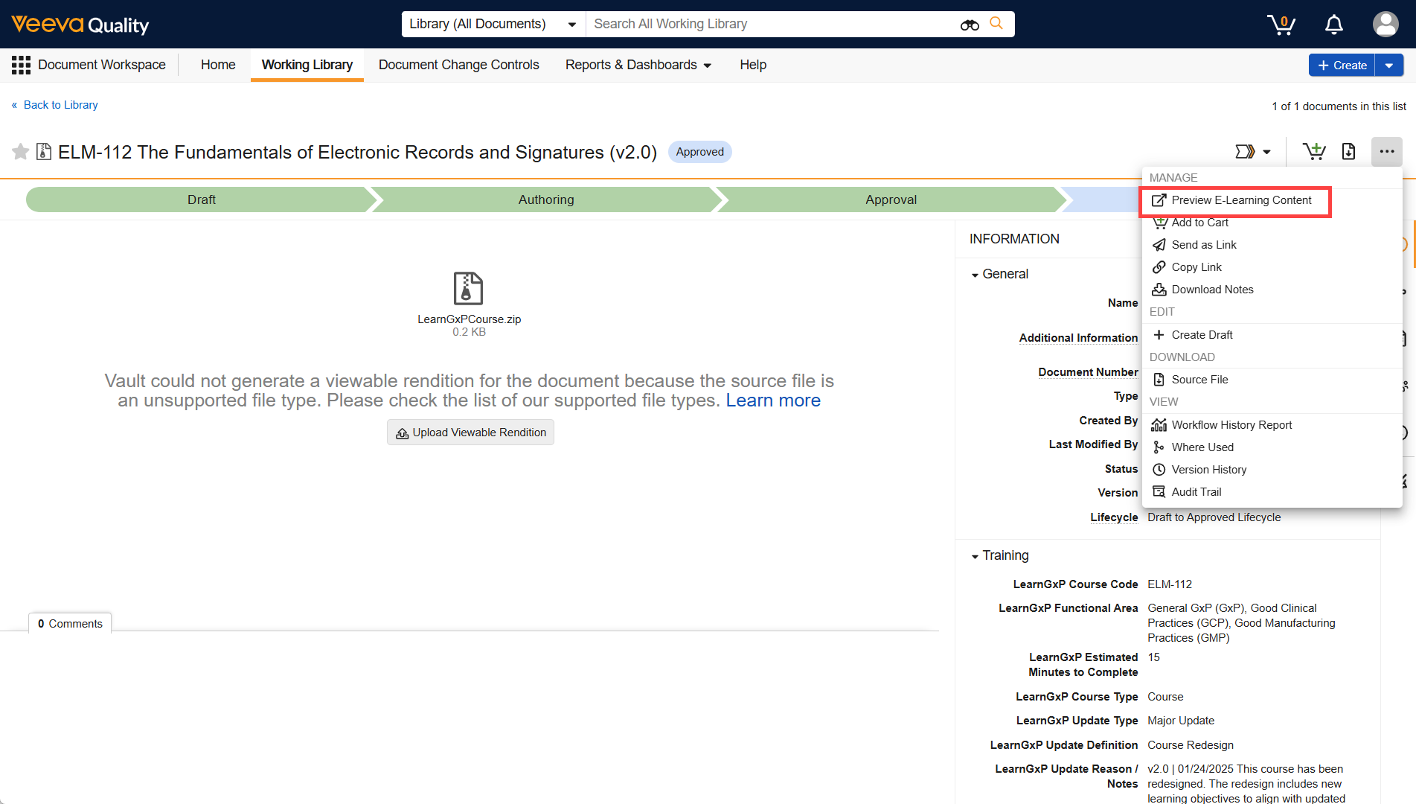The height and width of the screenshot is (804, 1416).
Task: Mark document as favorite with star
Action: [x=21, y=152]
